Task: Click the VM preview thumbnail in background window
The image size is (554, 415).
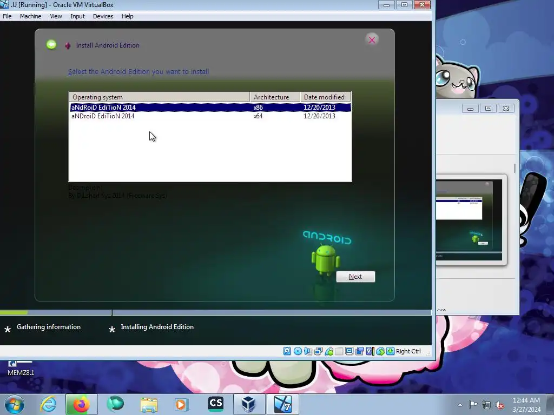Action: pos(469,220)
